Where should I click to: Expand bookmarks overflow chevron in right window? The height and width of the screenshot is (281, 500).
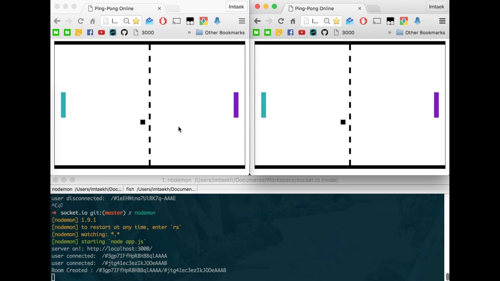[389, 32]
